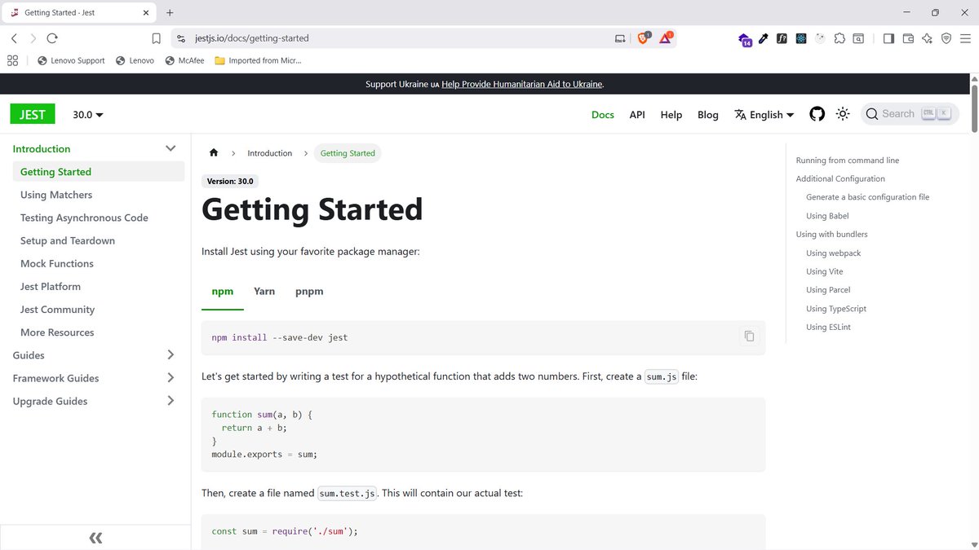Collapse sidebar with double-chevron icon
This screenshot has height=550, width=979.
95,538
